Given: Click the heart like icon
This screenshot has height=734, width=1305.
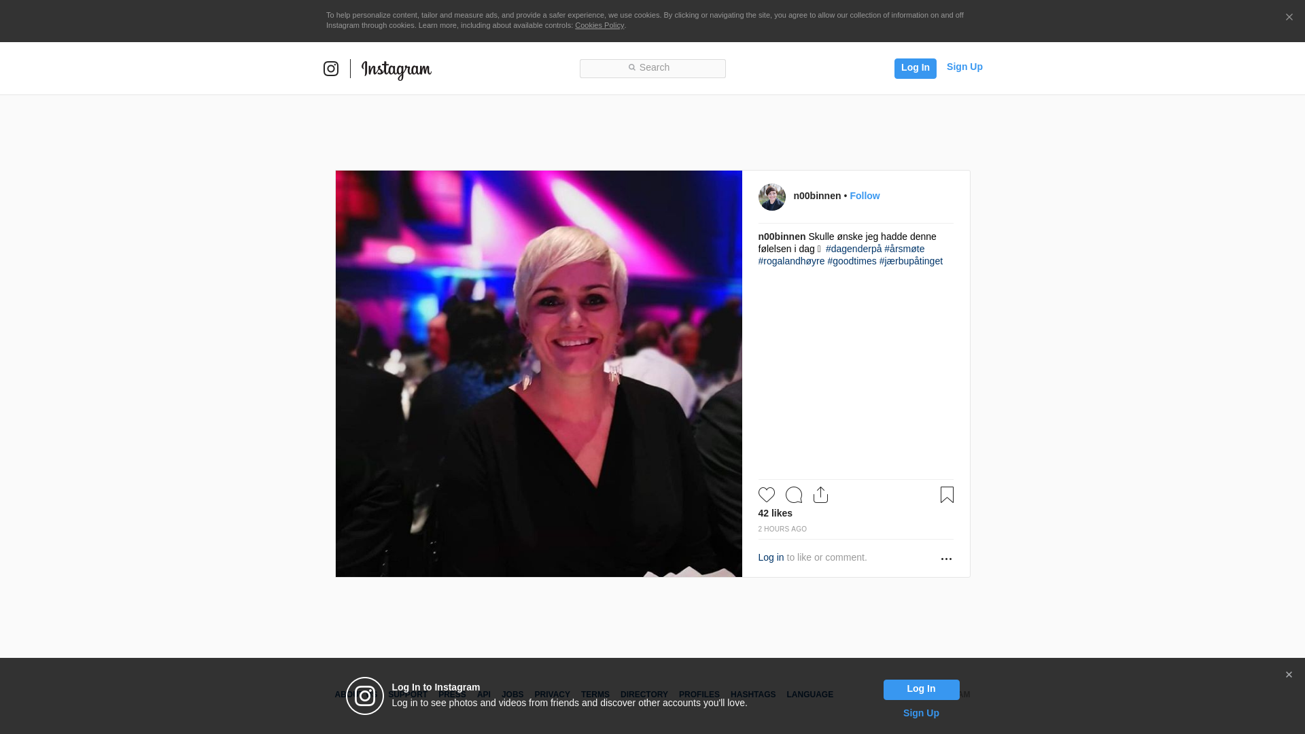Looking at the screenshot, I should click(x=766, y=495).
